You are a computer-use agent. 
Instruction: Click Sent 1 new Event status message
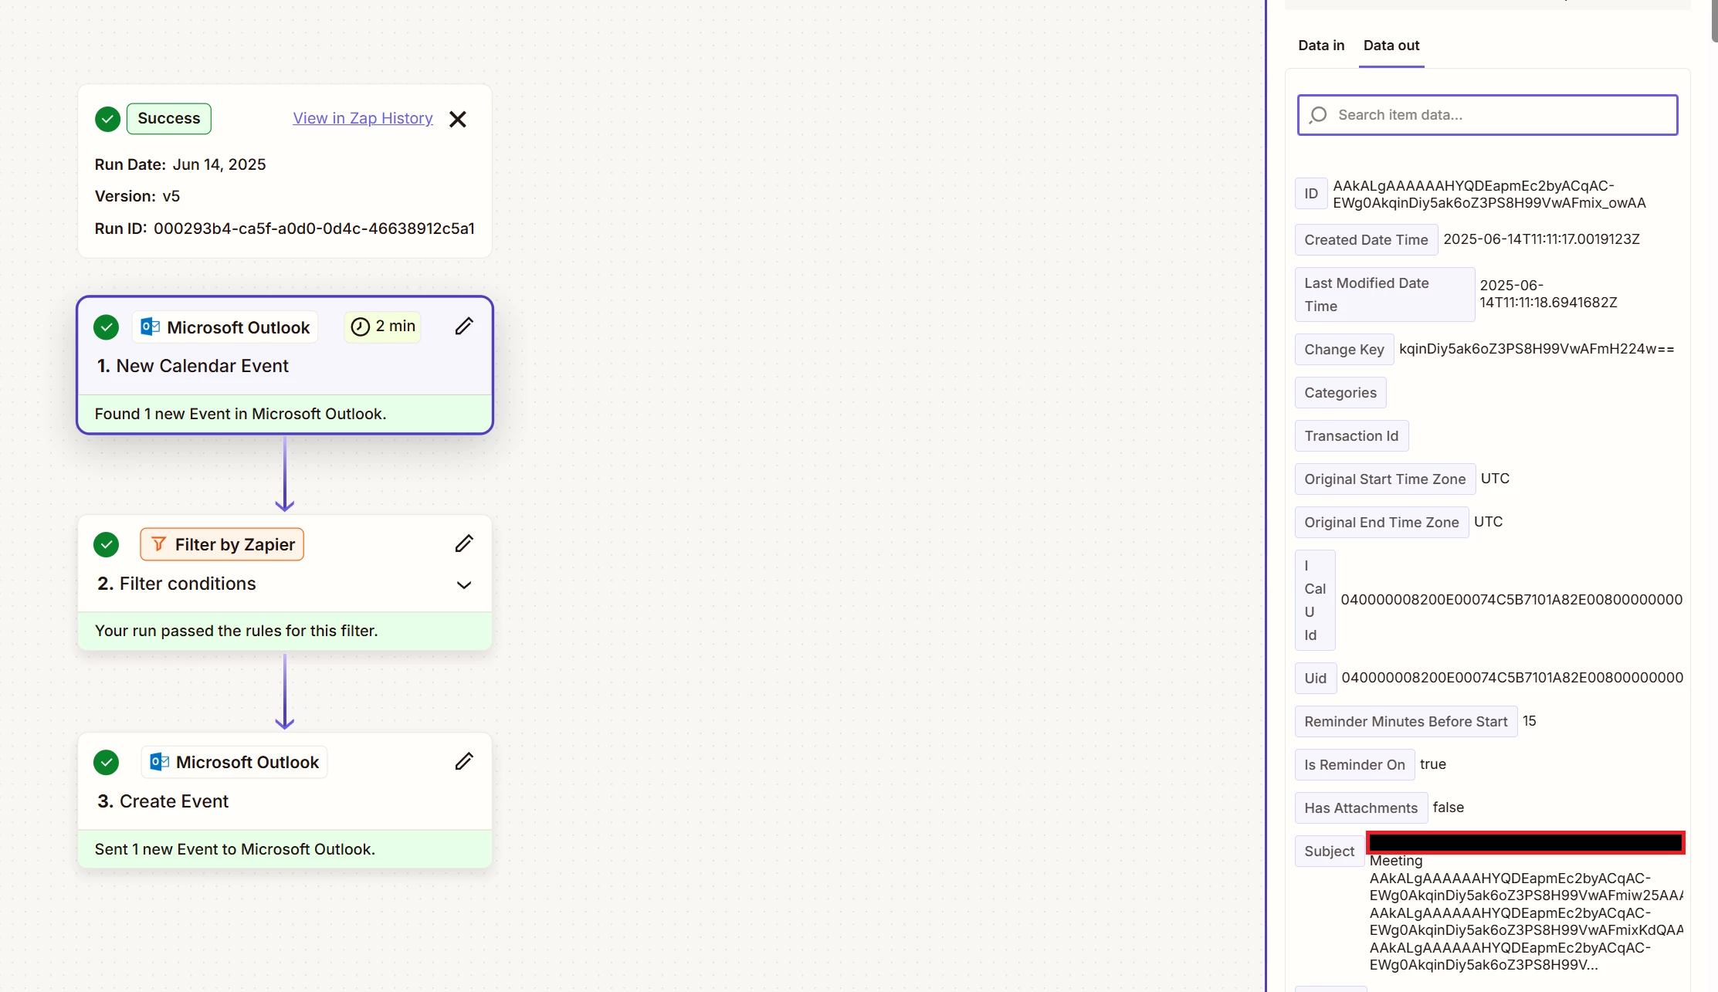pyautogui.click(x=235, y=849)
